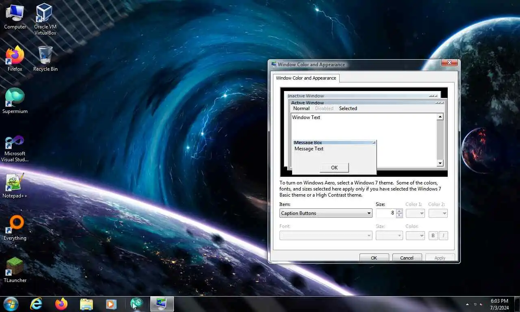520x312 pixels.
Task: Click preview scrollbar up arrow
Action: 440,117
